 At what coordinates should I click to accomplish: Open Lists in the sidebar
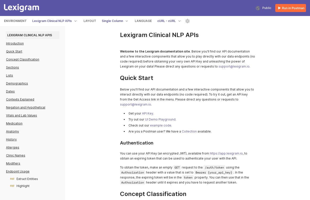coord(9,75)
